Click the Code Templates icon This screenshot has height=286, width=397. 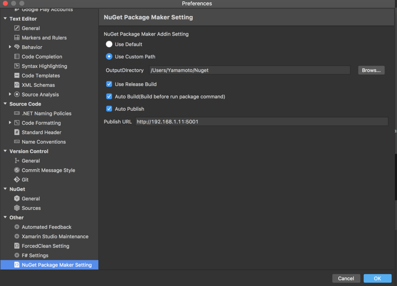pos(17,76)
